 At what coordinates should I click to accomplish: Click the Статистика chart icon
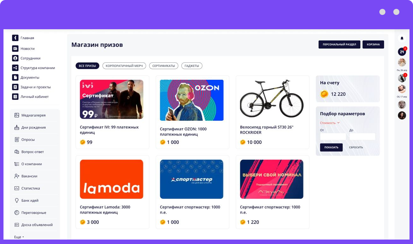pyautogui.click(x=17, y=188)
